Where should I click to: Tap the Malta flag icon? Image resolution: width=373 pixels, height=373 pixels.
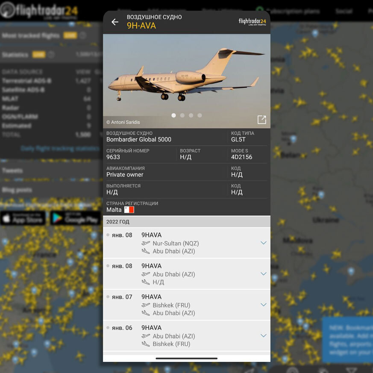point(129,210)
